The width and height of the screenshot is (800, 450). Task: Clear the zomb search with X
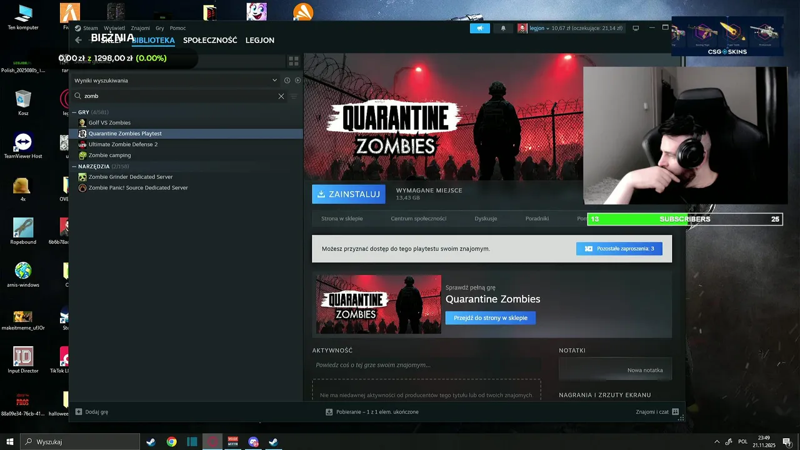click(x=281, y=96)
